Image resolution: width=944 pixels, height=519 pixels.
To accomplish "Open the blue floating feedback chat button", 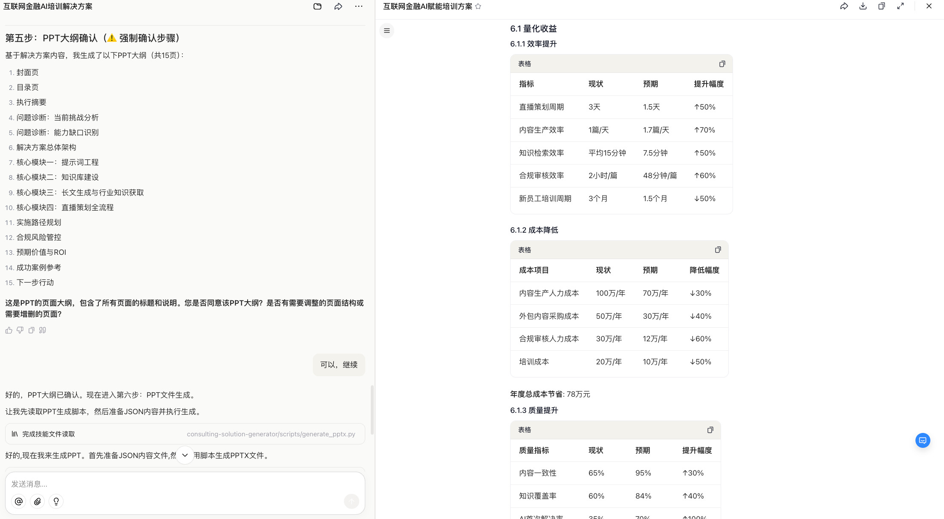I will pos(923,440).
